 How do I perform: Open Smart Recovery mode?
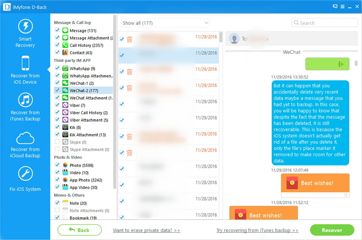tap(25, 34)
